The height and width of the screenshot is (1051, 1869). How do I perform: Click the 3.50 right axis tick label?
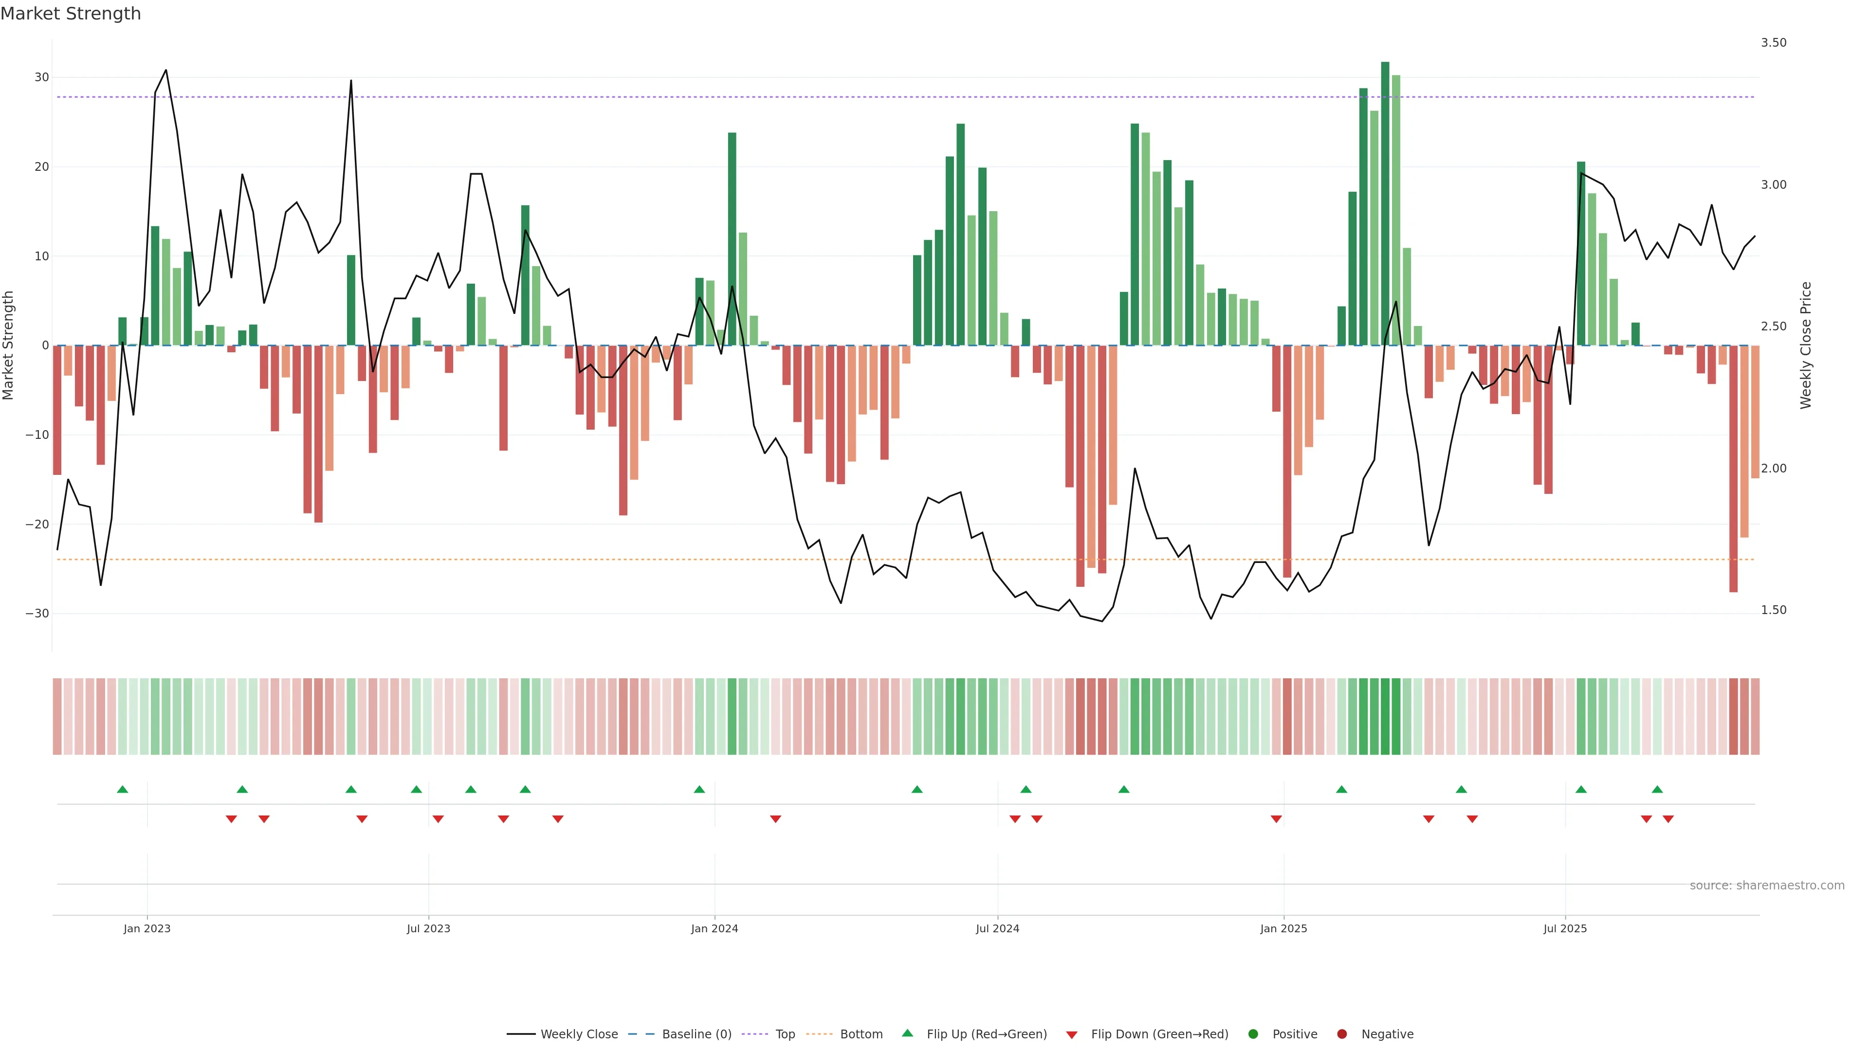[1773, 43]
